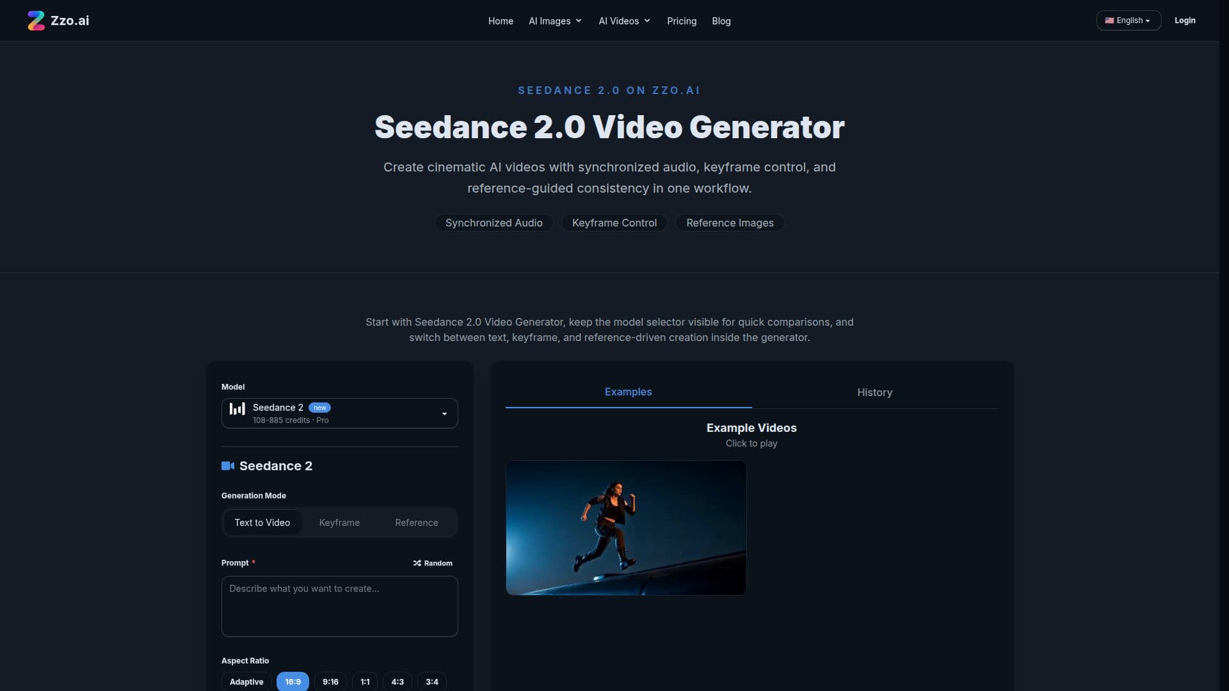1229x691 pixels.
Task: Click the new badge on Seedance 2
Action: point(319,408)
